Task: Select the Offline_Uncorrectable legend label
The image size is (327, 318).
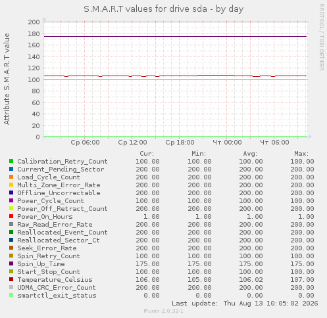Action: coord(59,193)
